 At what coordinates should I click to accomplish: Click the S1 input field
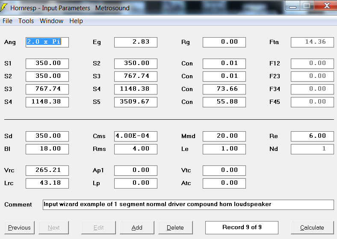(47, 64)
